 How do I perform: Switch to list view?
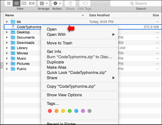click(x=17, y=3)
